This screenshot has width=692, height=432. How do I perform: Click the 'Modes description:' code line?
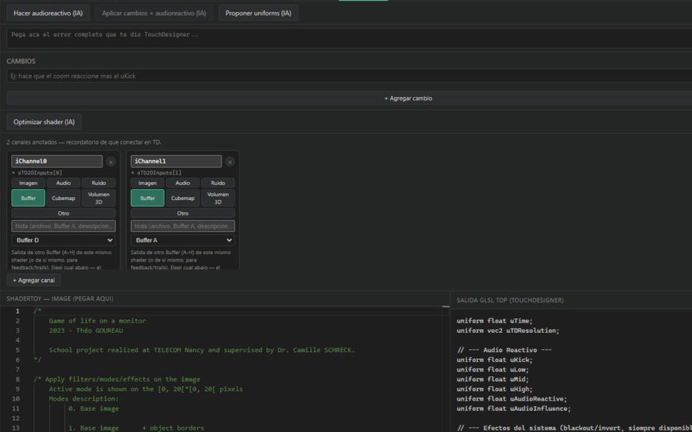pos(84,399)
